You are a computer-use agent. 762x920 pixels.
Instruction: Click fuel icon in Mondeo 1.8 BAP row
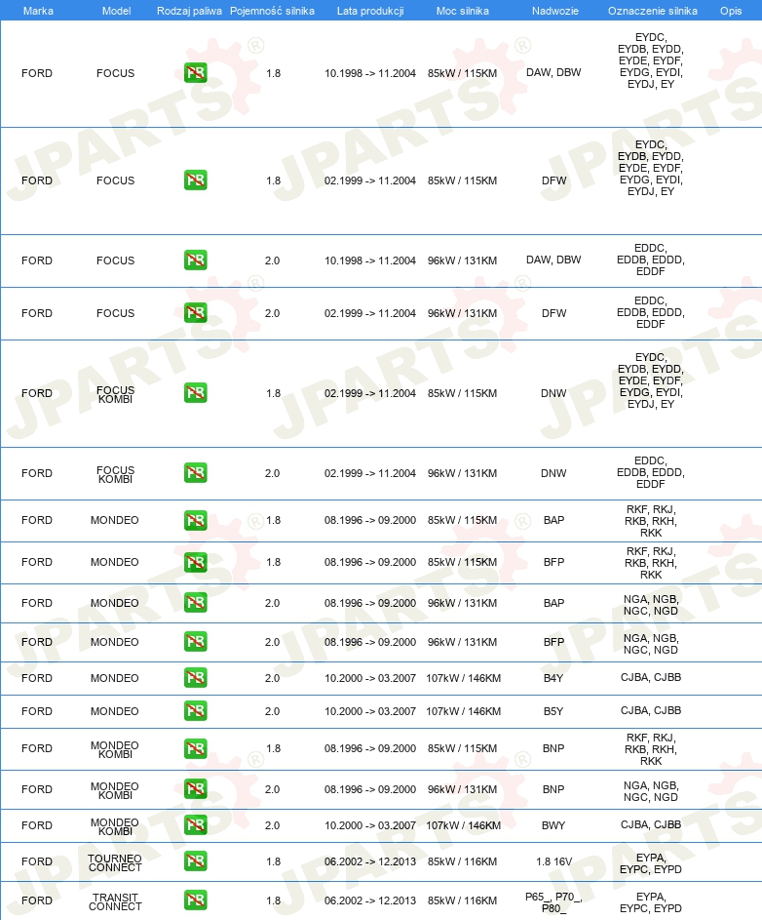(195, 520)
